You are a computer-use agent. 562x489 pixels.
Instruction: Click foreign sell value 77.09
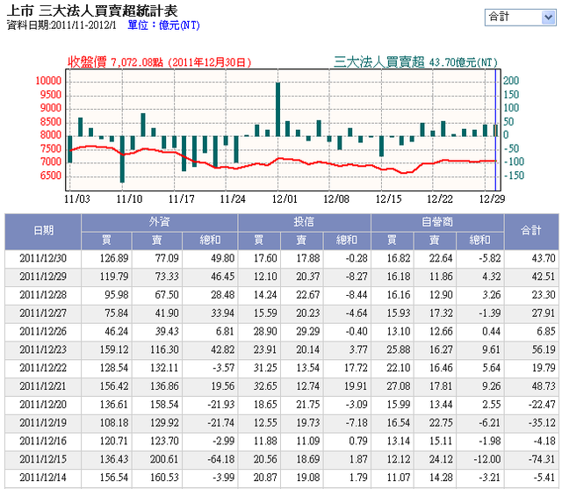(x=167, y=259)
